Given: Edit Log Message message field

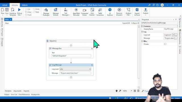Looking at the screenshot, I should pyautogui.click(x=75, y=73).
